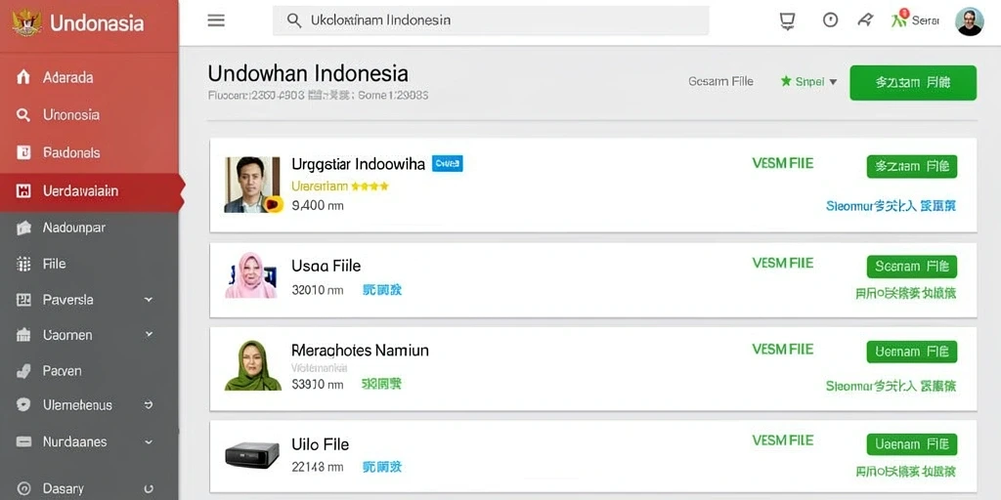Click the share arrow icon in top bar
Image resolution: width=1001 pixels, height=500 pixels.
click(x=865, y=21)
